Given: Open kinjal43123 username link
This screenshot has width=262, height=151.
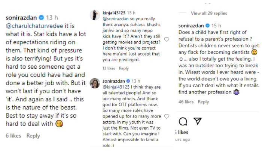Looking at the screenshot, I should coord(114,13).
